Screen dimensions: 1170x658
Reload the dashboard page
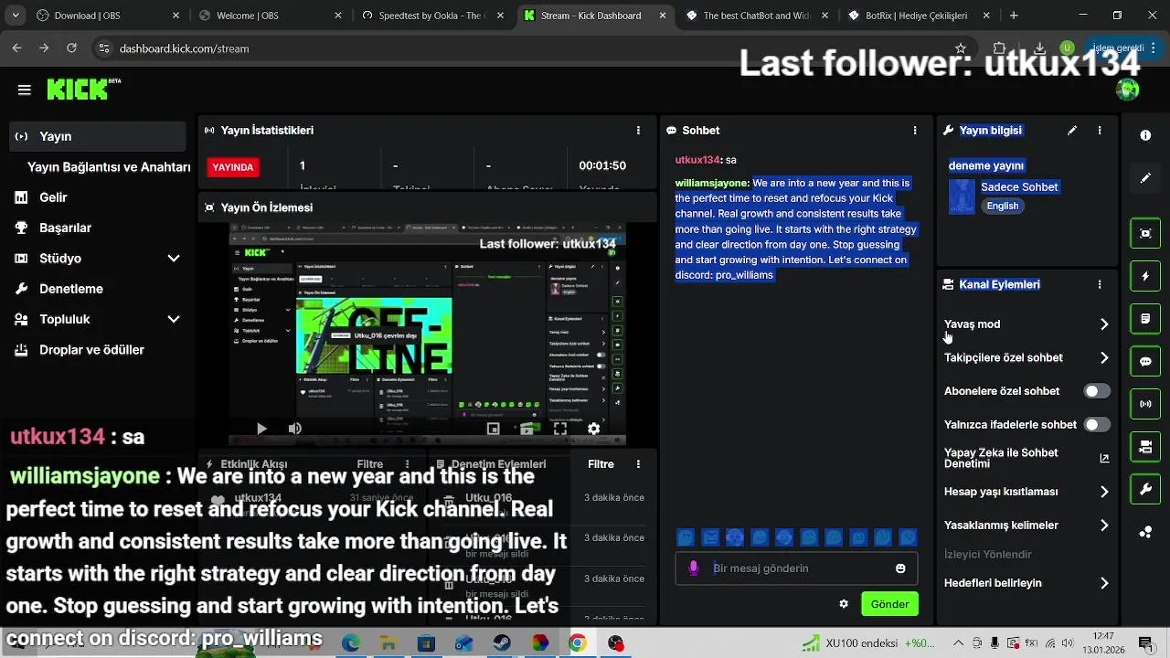pos(72,48)
